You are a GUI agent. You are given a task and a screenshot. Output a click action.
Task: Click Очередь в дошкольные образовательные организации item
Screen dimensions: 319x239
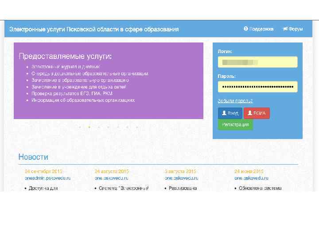pyautogui.click(x=90, y=73)
